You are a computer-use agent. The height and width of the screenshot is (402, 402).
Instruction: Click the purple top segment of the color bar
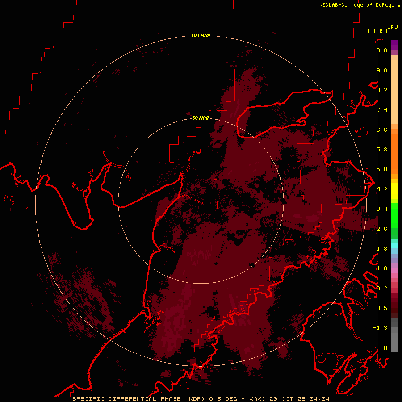click(394, 45)
